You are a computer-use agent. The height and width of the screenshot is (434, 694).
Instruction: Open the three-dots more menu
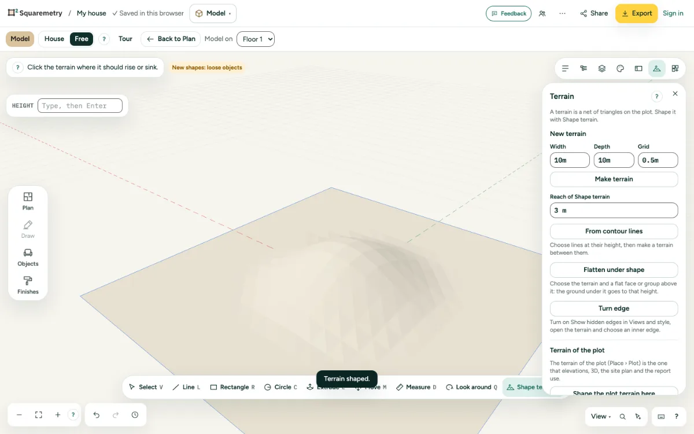[562, 13]
